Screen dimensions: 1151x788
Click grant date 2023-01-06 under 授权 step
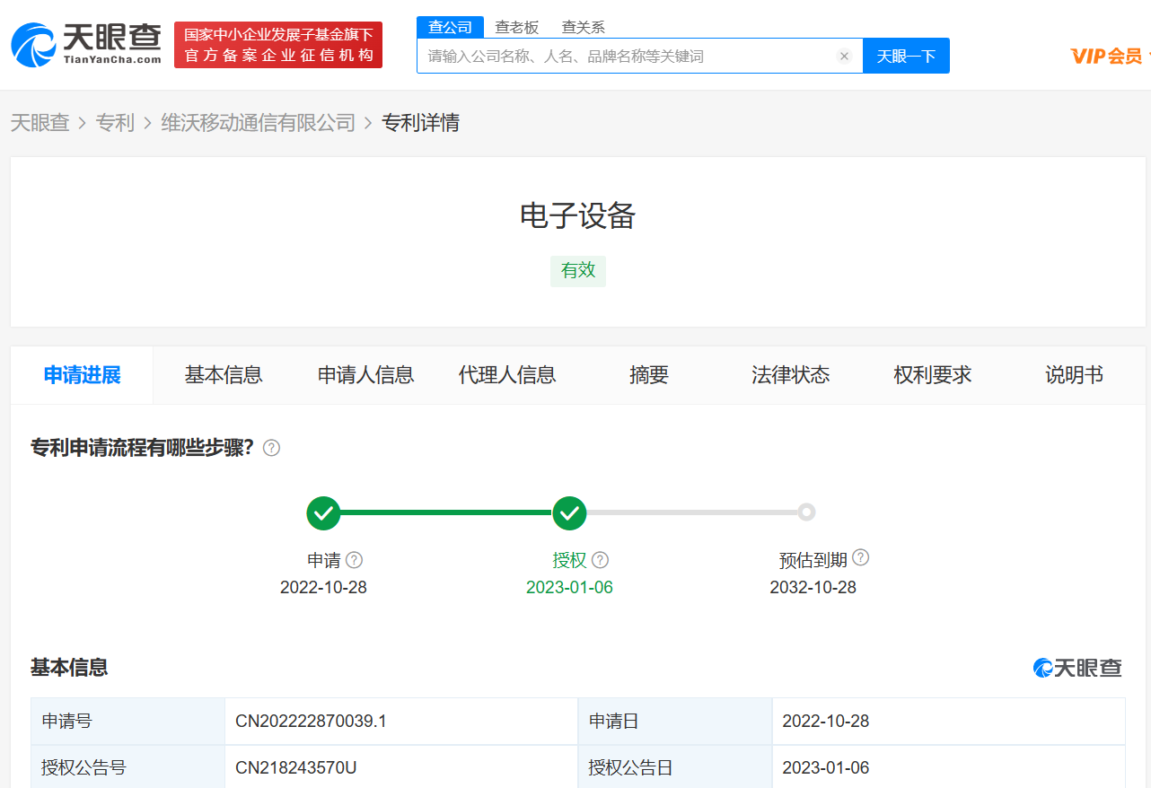(569, 588)
